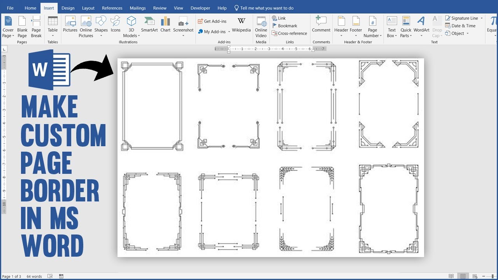Click the Page 1 of 3 indicator
498x280 pixels.
point(12,276)
